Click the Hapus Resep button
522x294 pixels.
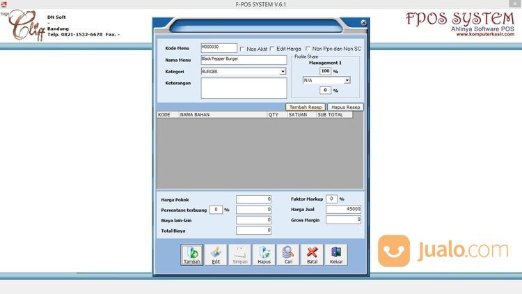(x=345, y=107)
